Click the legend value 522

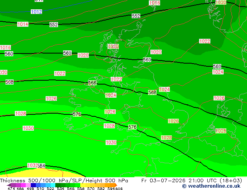click(x=50, y=188)
